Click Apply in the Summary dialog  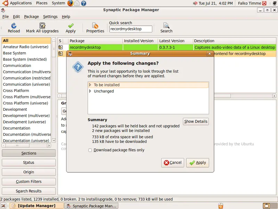(x=197, y=163)
